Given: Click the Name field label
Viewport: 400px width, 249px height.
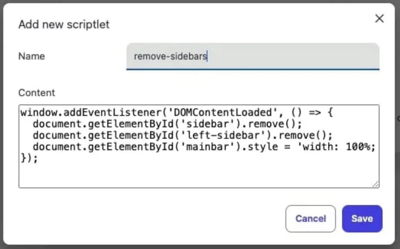Looking at the screenshot, I should (x=31, y=56).
